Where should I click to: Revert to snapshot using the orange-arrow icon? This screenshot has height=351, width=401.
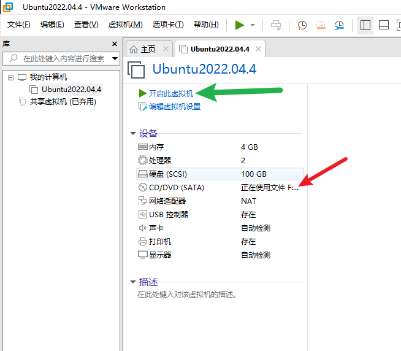tap(321, 25)
